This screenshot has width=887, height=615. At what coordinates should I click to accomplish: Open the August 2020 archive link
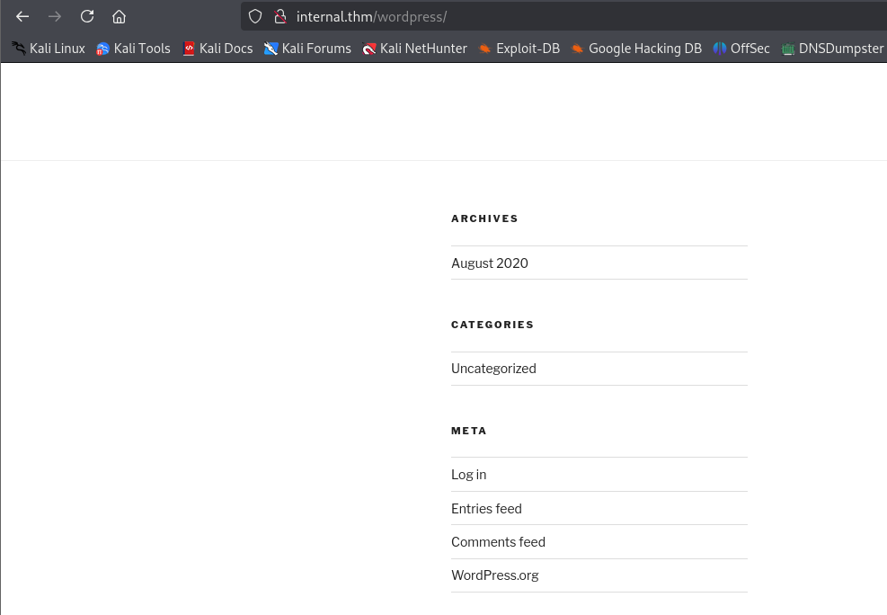pyautogui.click(x=490, y=263)
